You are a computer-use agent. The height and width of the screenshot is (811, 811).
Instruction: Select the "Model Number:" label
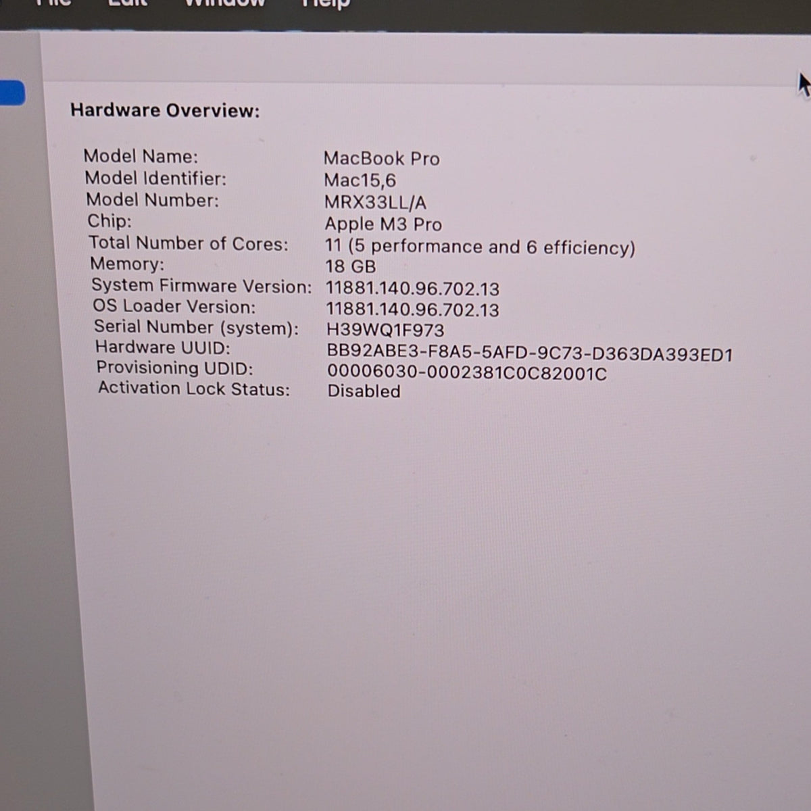tap(153, 200)
